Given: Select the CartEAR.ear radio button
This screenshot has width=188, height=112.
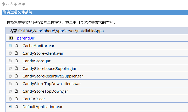Looking at the screenshot, I should pyautogui.click(x=10, y=99).
